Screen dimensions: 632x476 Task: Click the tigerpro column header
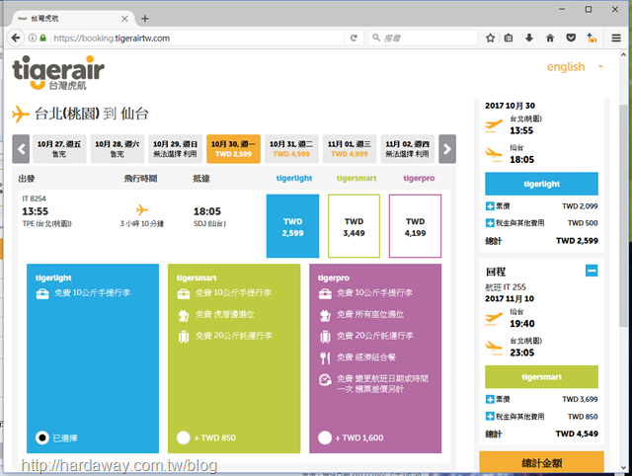[419, 178]
